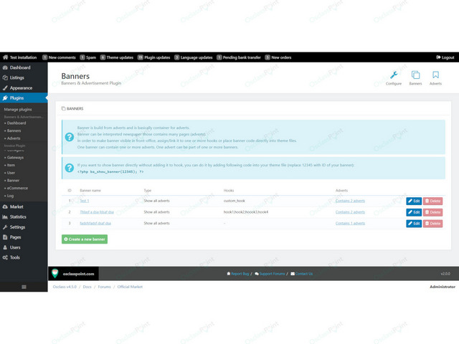Delete banner row 1 (Test 1)
The height and width of the screenshot is (344, 459).
432,201
